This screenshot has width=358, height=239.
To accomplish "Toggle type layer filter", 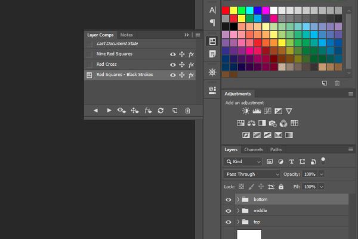I will [x=292, y=162].
